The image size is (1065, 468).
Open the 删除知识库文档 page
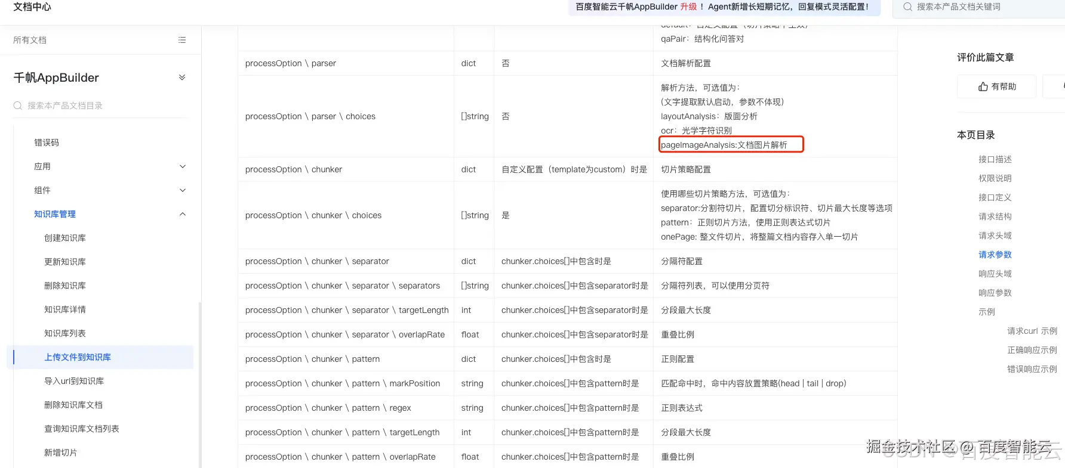point(73,405)
